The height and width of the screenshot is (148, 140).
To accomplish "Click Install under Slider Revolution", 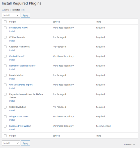I will [x=12, y=110].
